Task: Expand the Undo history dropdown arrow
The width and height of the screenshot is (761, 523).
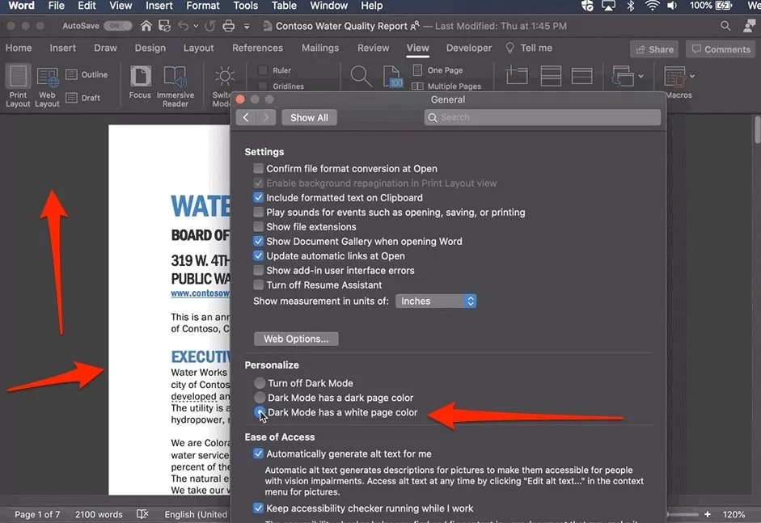Action: click(196, 26)
